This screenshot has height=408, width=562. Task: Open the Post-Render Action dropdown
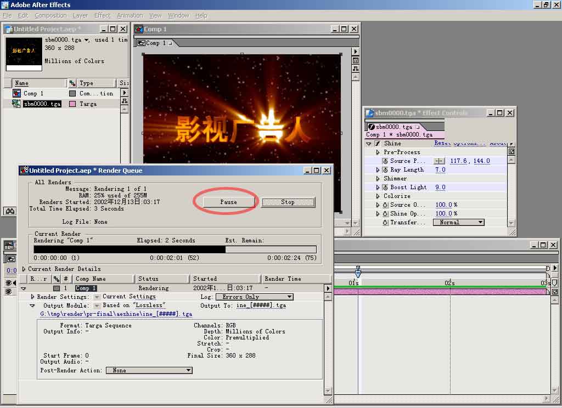tap(149, 371)
